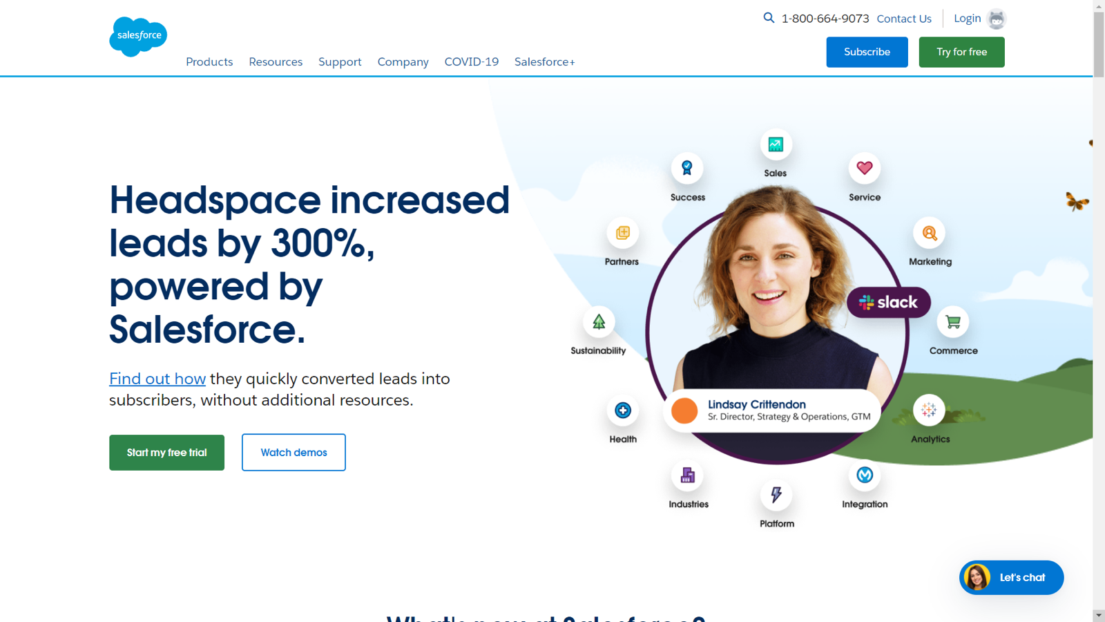This screenshot has width=1105, height=622.
Task: Select the Partners icon
Action: tap(622, 234)
